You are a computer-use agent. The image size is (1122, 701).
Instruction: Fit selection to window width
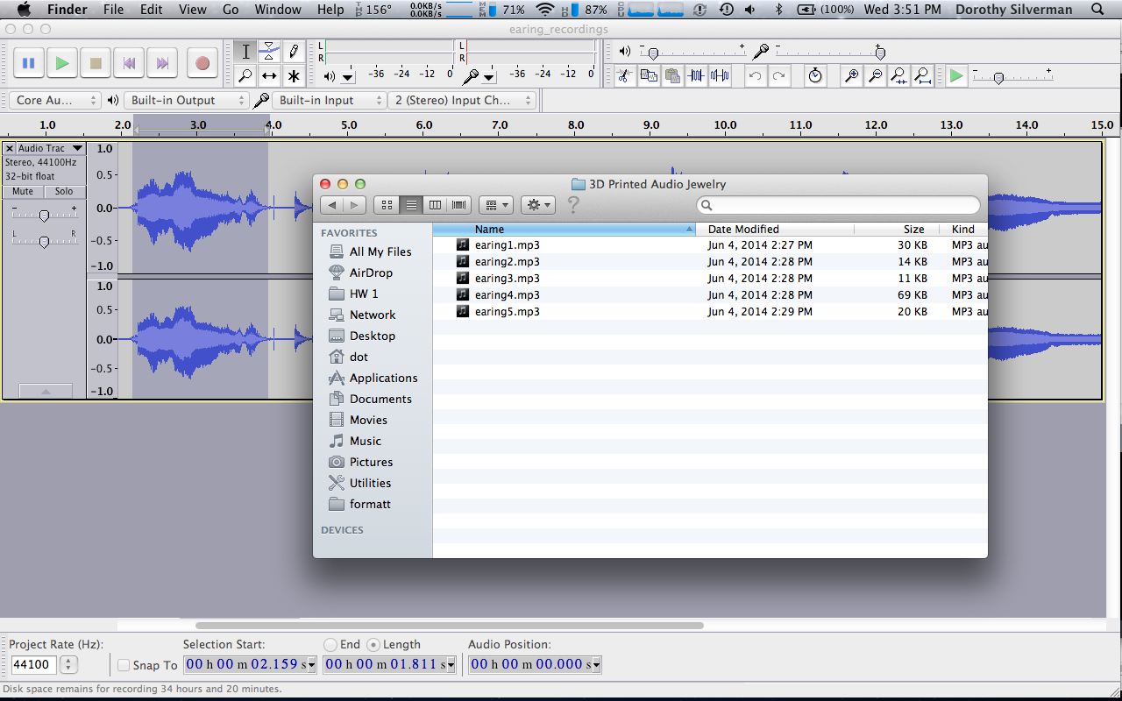point(898,75)
